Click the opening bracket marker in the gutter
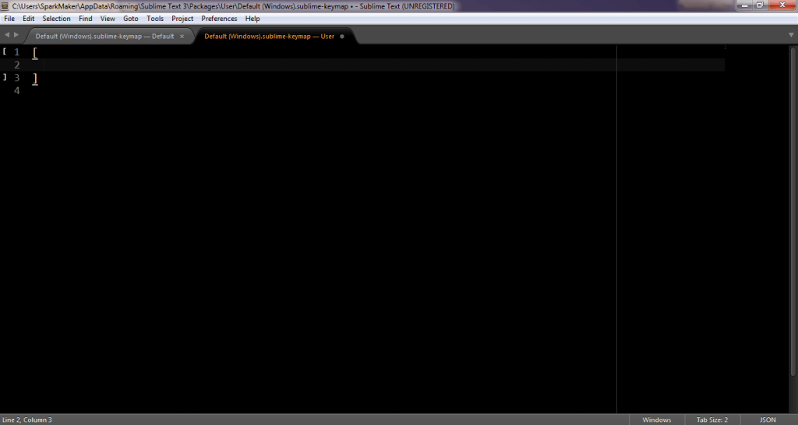This screenshot has width=798, height=425. point(5,51)
